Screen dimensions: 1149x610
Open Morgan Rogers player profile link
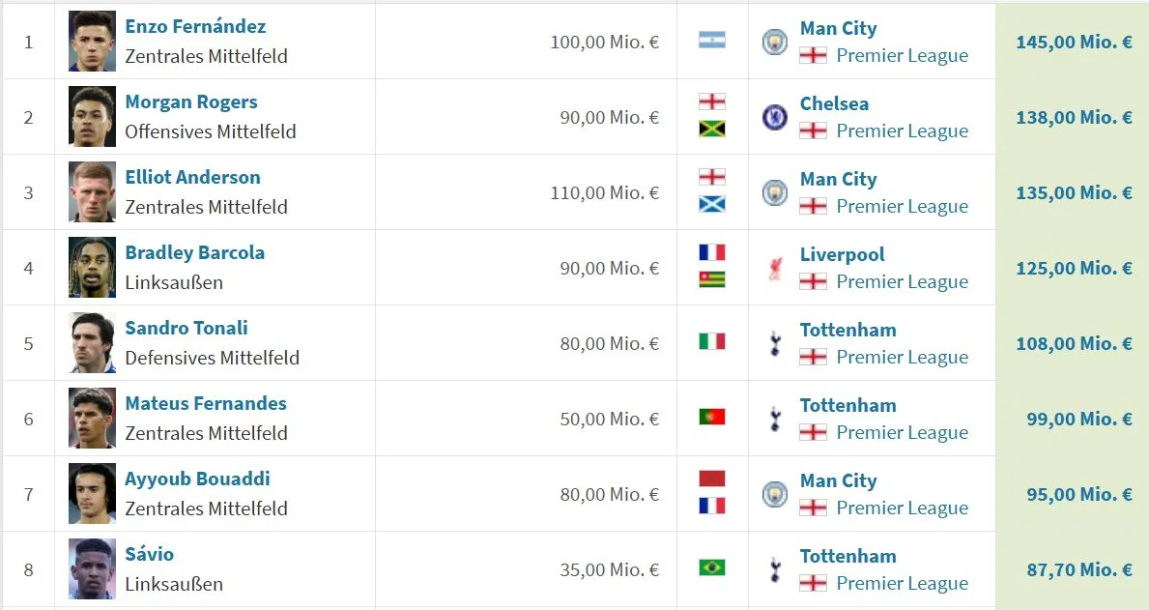(191, 102)
